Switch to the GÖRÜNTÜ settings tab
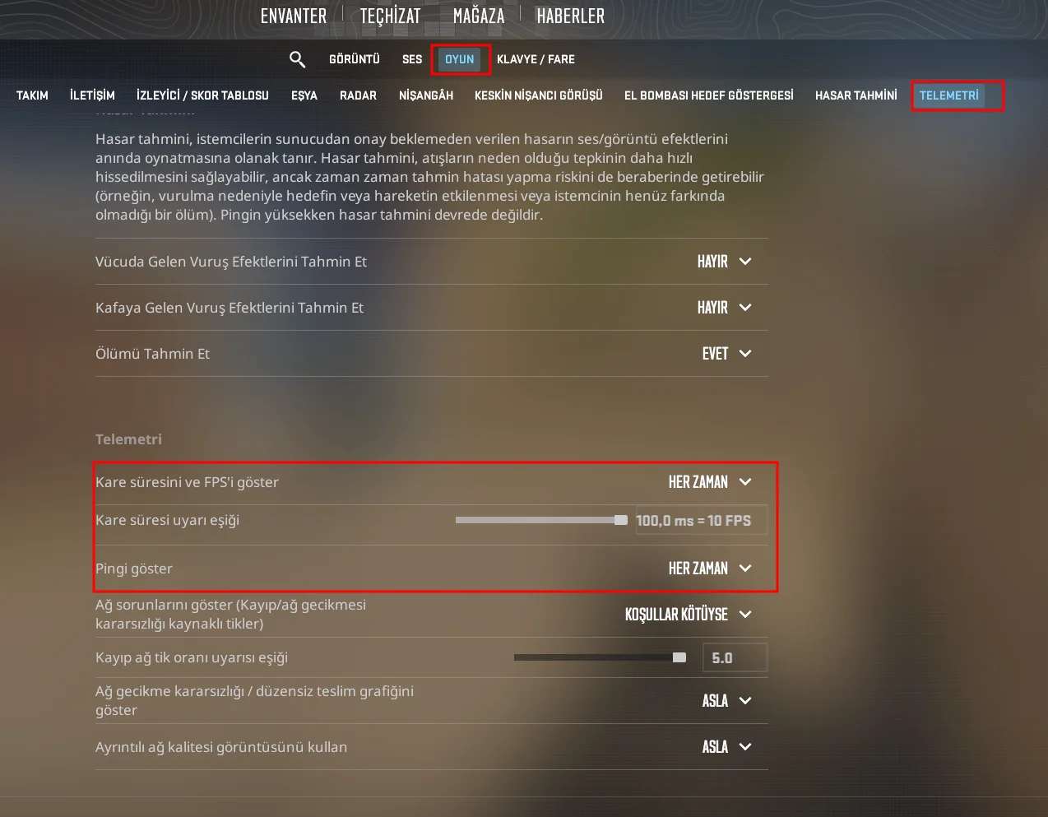 [x=355, y=59]
